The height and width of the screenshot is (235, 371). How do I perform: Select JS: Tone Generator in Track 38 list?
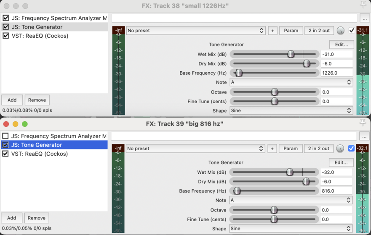point(37,27)
